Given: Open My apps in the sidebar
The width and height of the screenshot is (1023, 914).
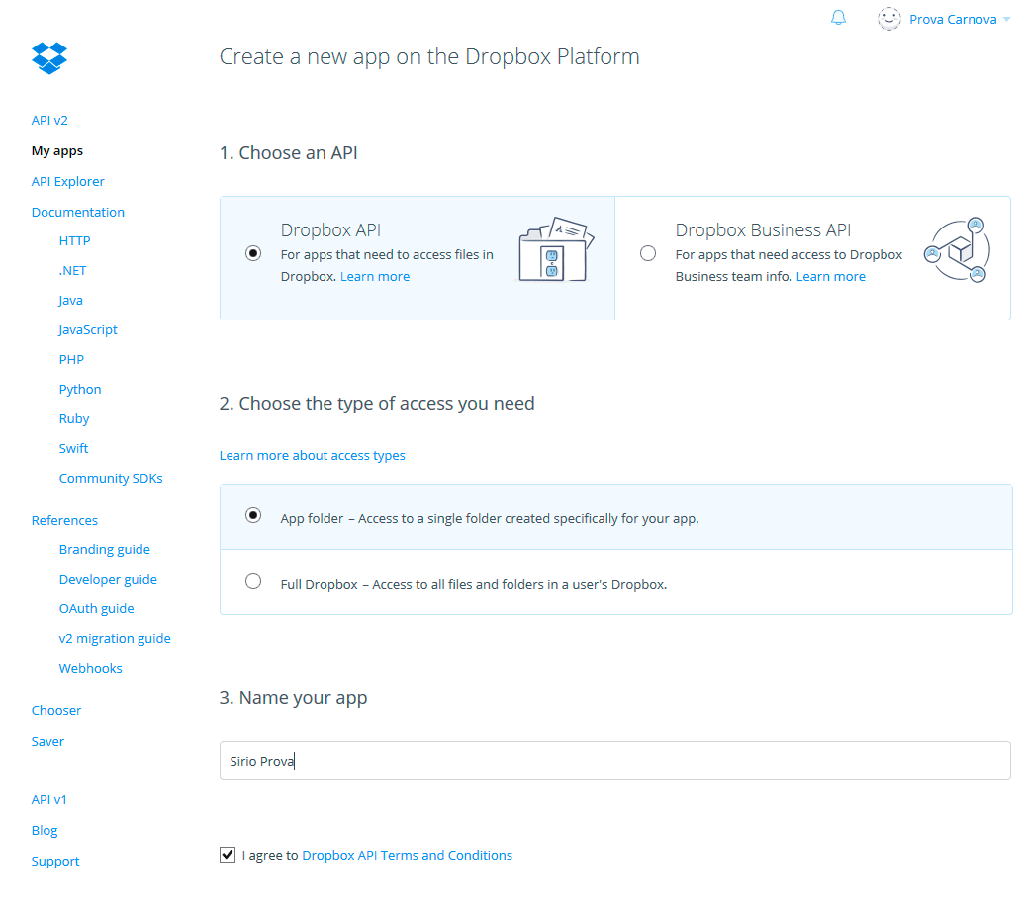Looking at the screenshot, I should tap(57, 151).
